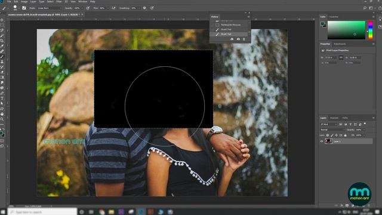Close the open document tab
Image resolution: width=382 pixels, height=215 pixels.
point(82,14)
